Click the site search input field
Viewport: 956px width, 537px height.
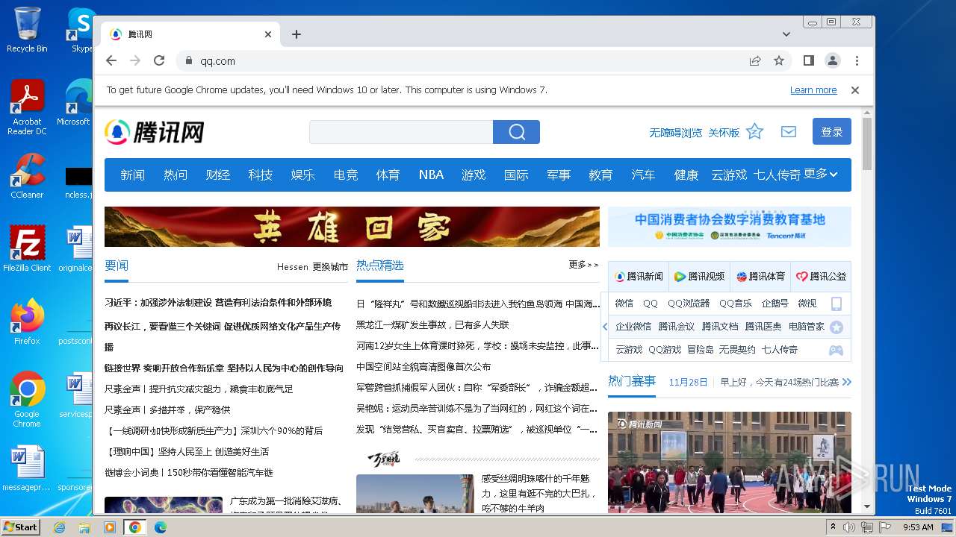[401, 132]
